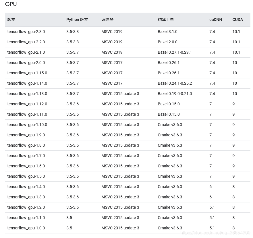Image resolution: width=253 pixels, height=238 pixels.
Task: Select tensorflow_gpu-2.3.0 cell
Action: pos(26,32)
